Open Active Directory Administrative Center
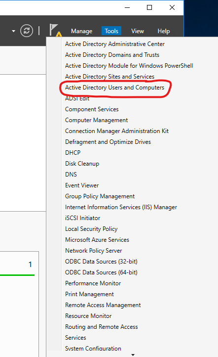This screenshot has width=218, height=357. click(x=115, y=44)
